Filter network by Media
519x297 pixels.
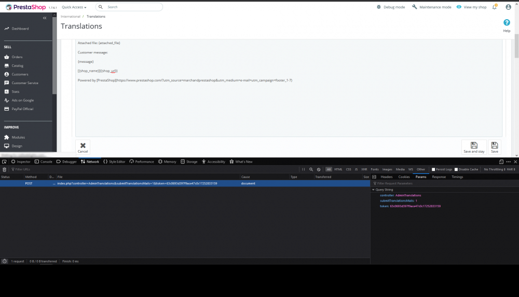click(x=400, y=169)
